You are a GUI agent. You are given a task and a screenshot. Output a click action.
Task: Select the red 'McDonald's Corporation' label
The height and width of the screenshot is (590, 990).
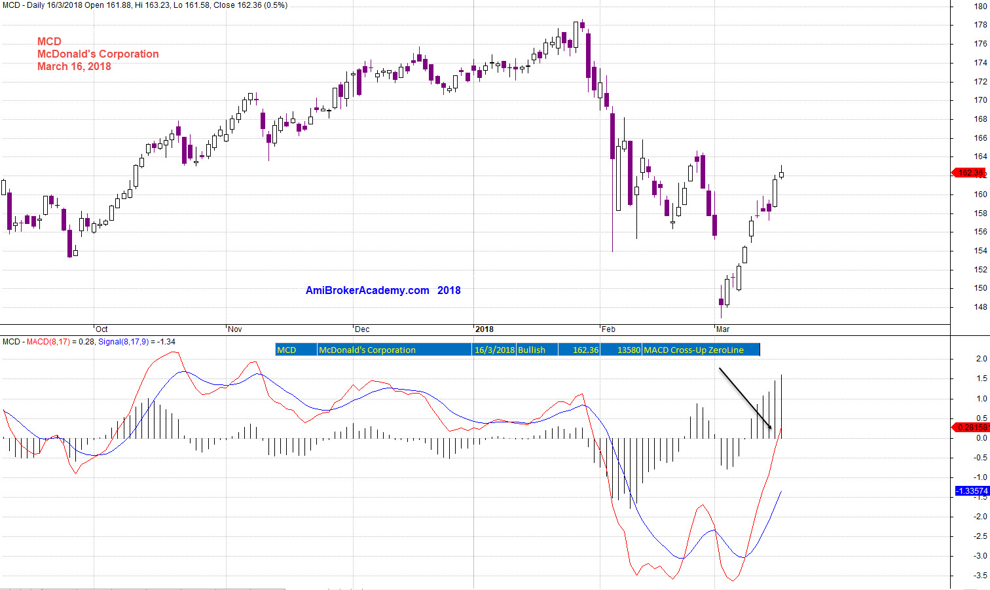point(98,54)
